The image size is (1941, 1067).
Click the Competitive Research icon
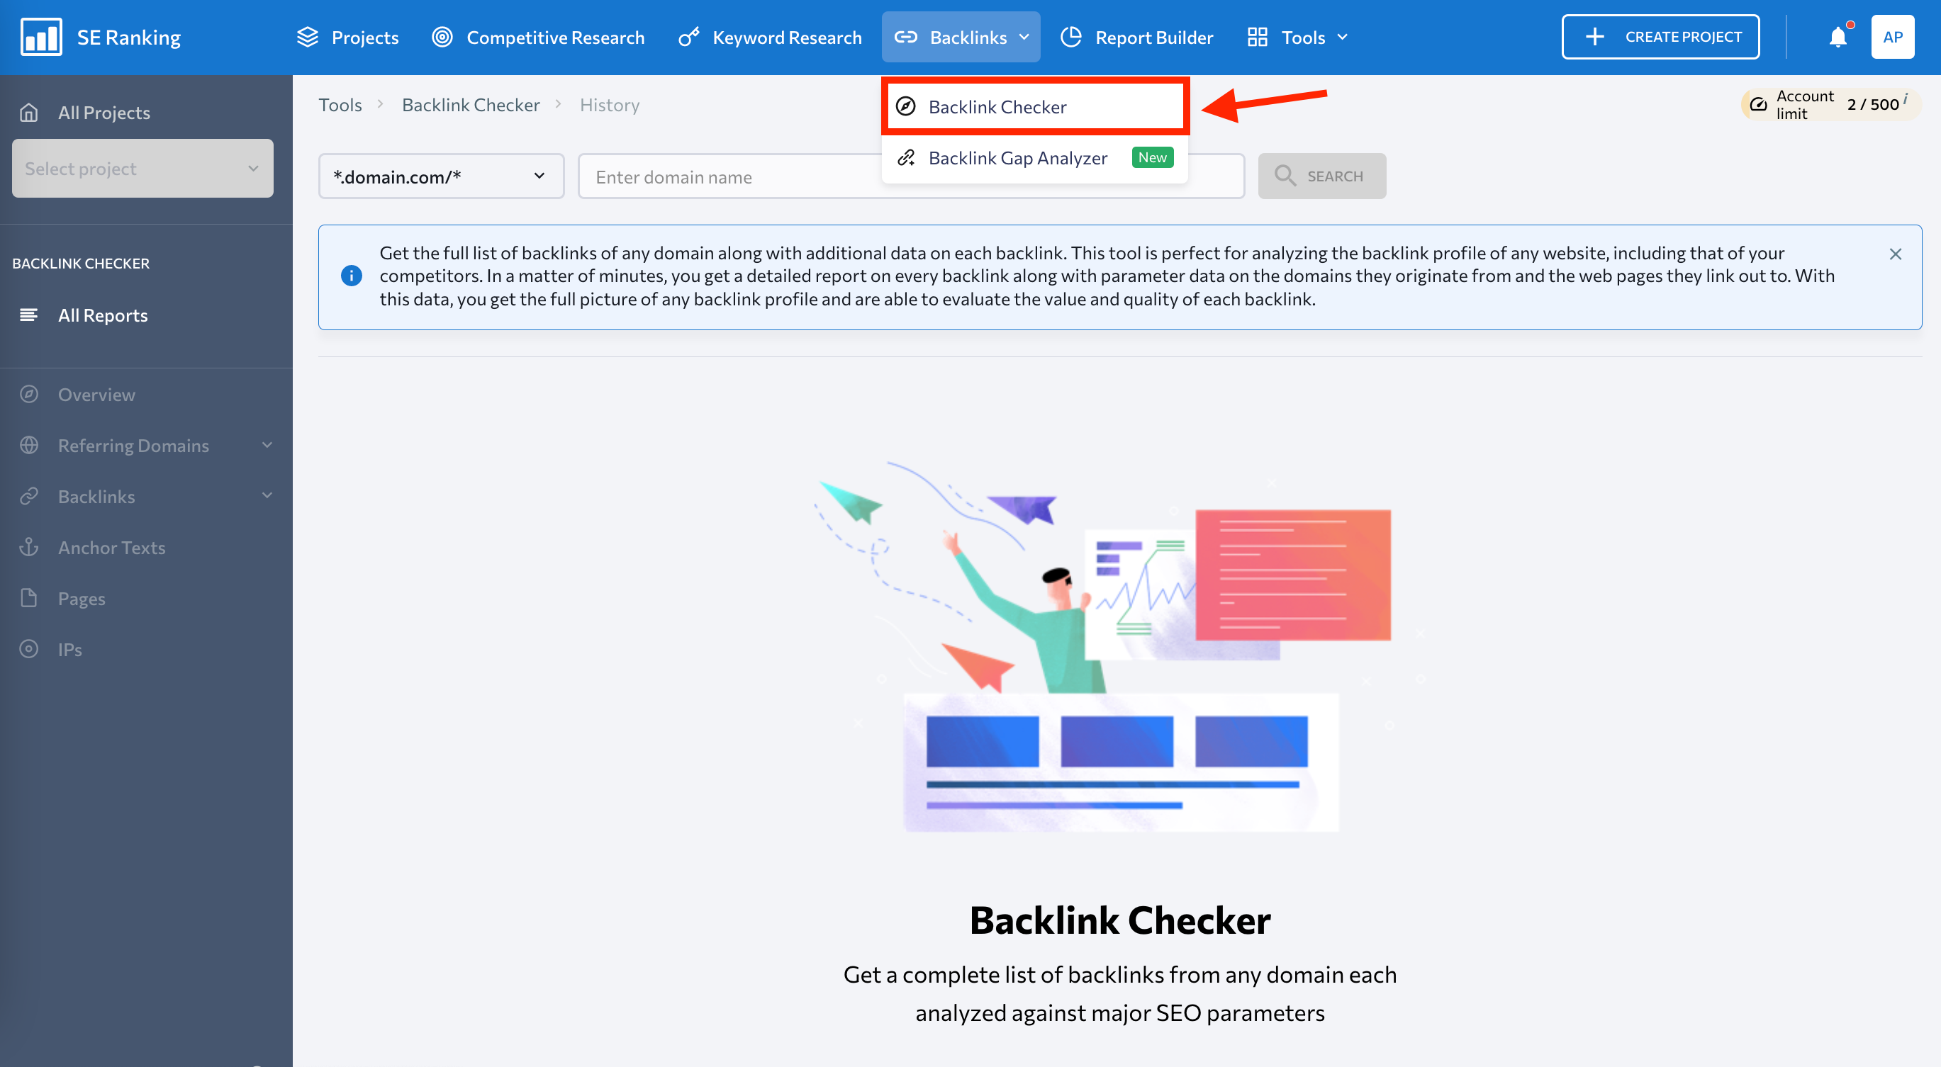pyautogui.click(x=445, y=35)
